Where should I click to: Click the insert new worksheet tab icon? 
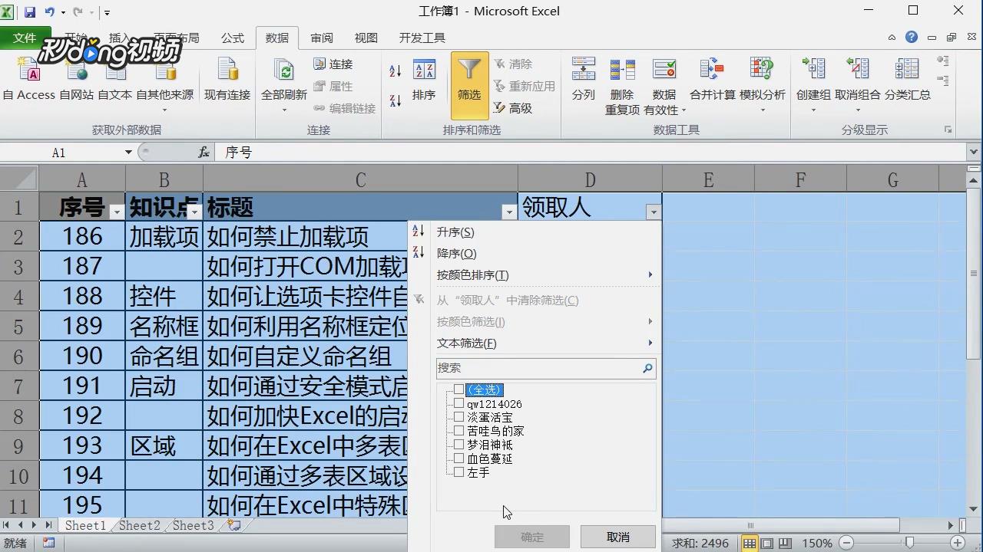(234, 525)
